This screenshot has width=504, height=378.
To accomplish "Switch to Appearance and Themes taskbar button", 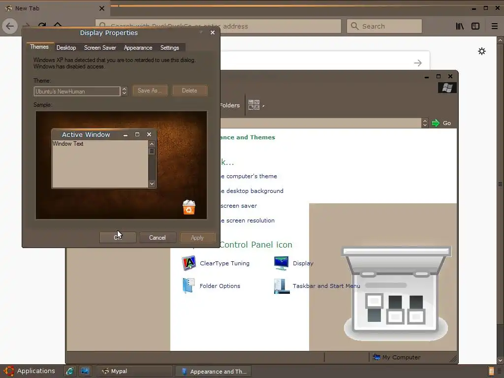I will (213, 371).
